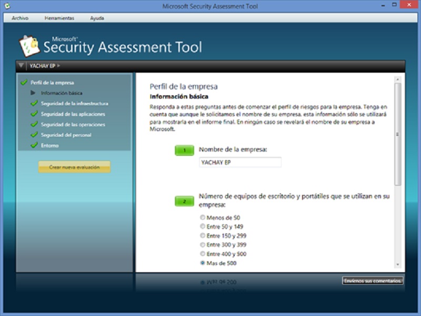This screenshot has height=316, width=421.
Task: Go to Seguridad de la infraestructura
Action: pyautogui.click(x=75, y=103)
